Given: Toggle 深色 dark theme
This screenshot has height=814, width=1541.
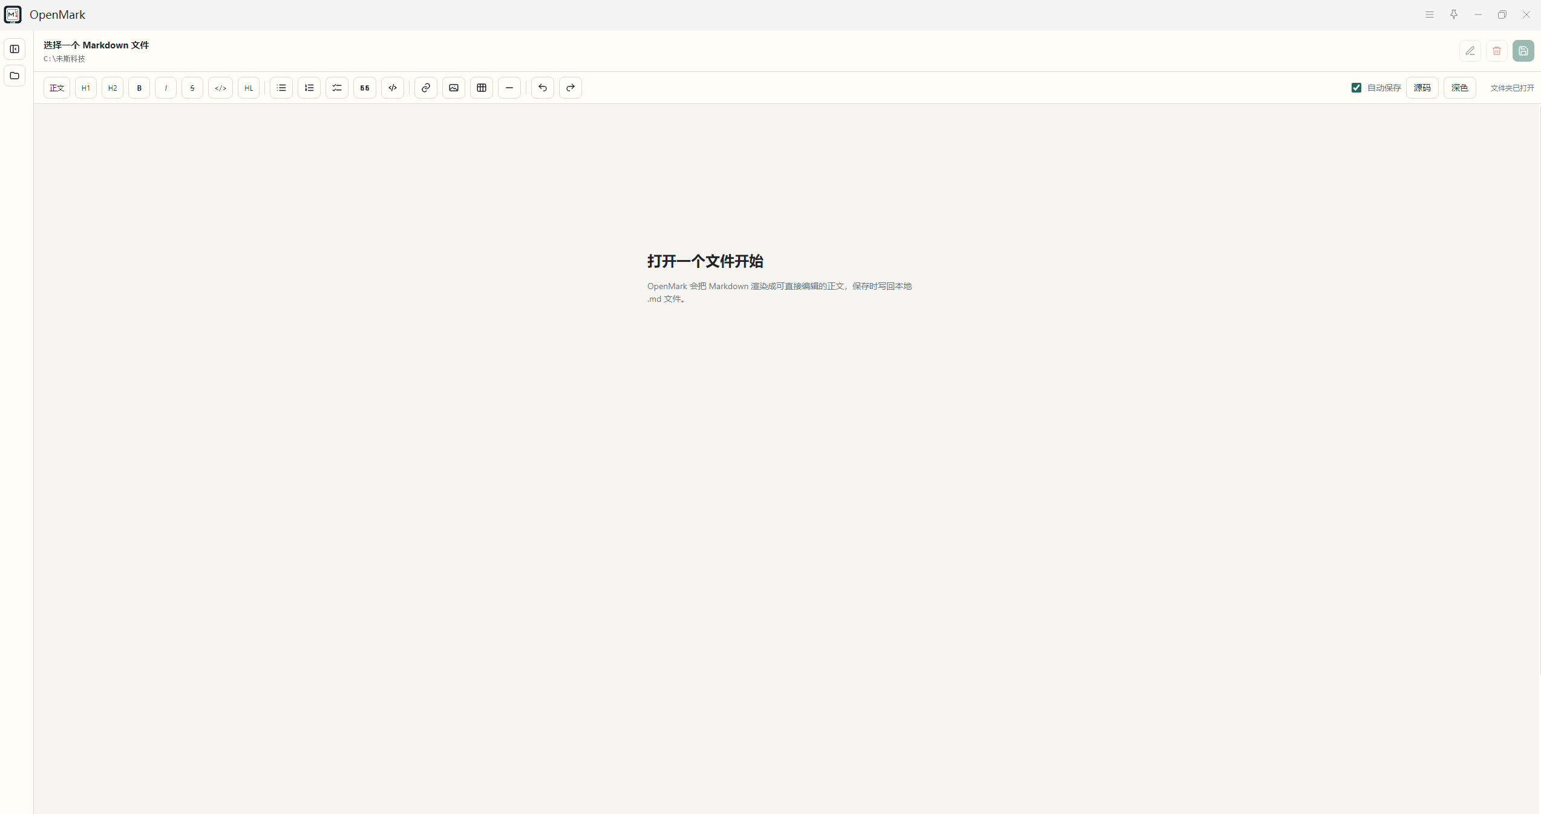Looking at the screenshot, I should pos(1460,88).
